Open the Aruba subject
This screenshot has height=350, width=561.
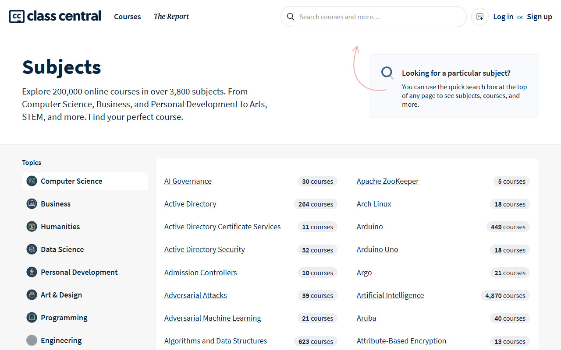366,318
